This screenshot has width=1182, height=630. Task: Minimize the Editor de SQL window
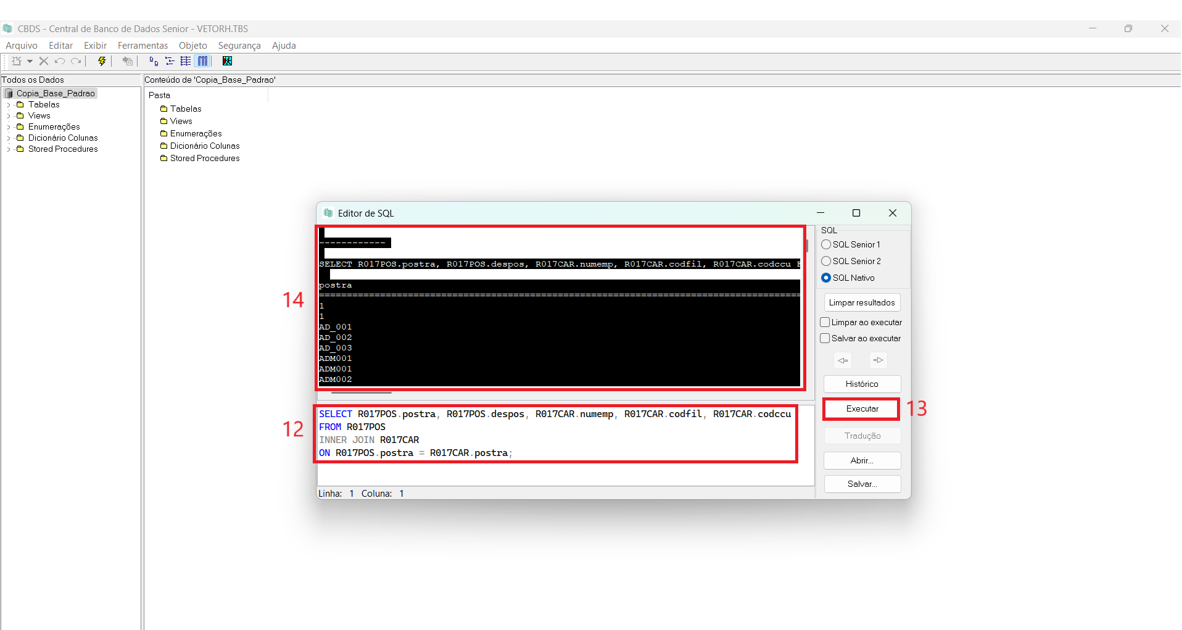[x=820, y=213]
